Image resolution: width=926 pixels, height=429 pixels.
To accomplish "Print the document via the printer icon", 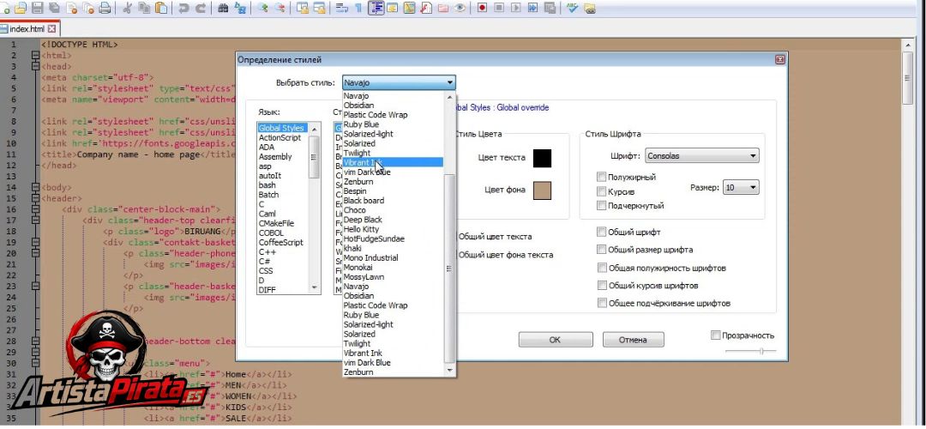I will click(x=105, y=9).
